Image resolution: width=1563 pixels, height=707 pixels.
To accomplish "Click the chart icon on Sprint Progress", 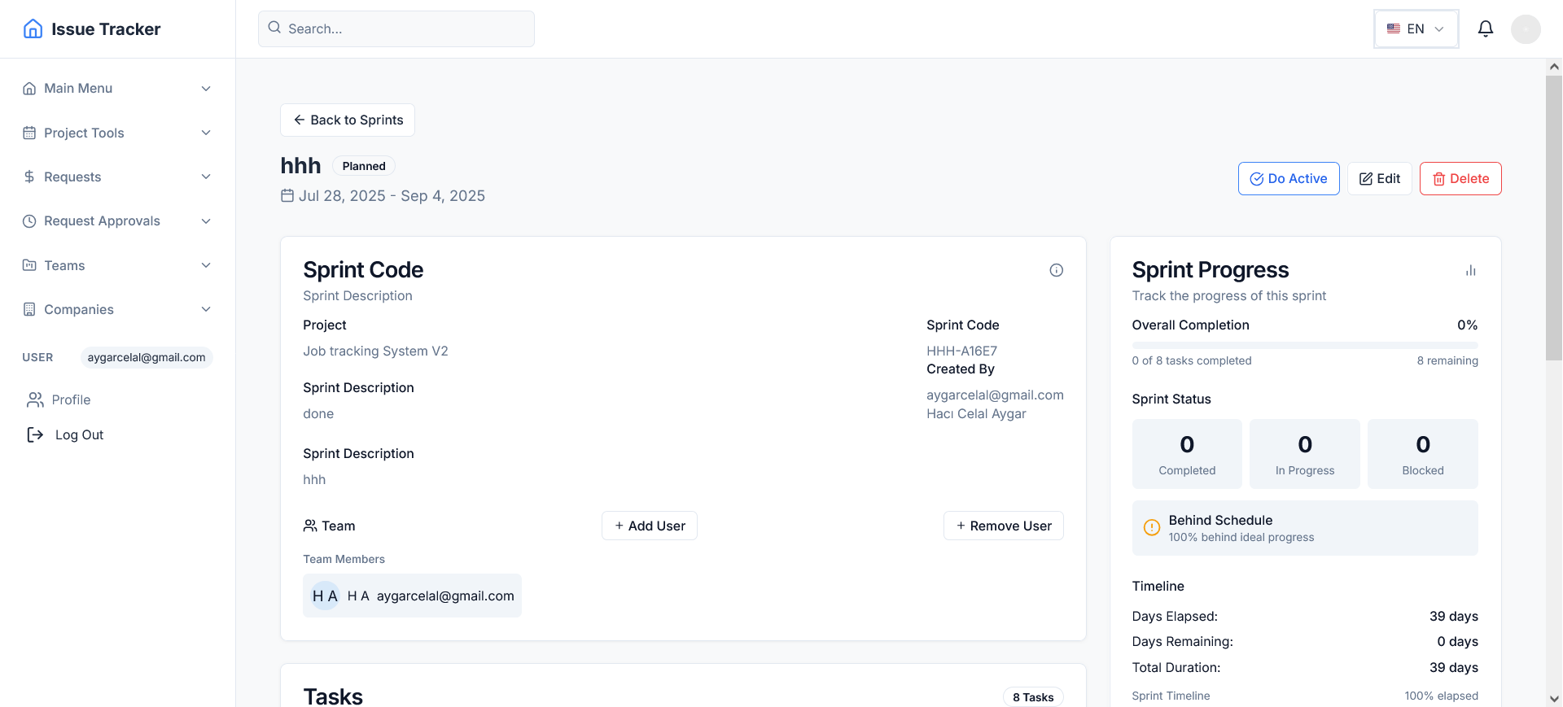I will click(1470, 269).
